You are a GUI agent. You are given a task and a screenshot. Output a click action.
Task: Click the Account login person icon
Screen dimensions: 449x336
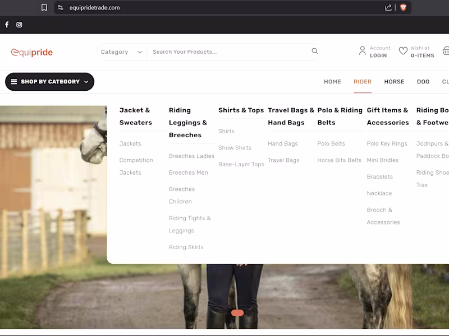[x=363, y=51]
